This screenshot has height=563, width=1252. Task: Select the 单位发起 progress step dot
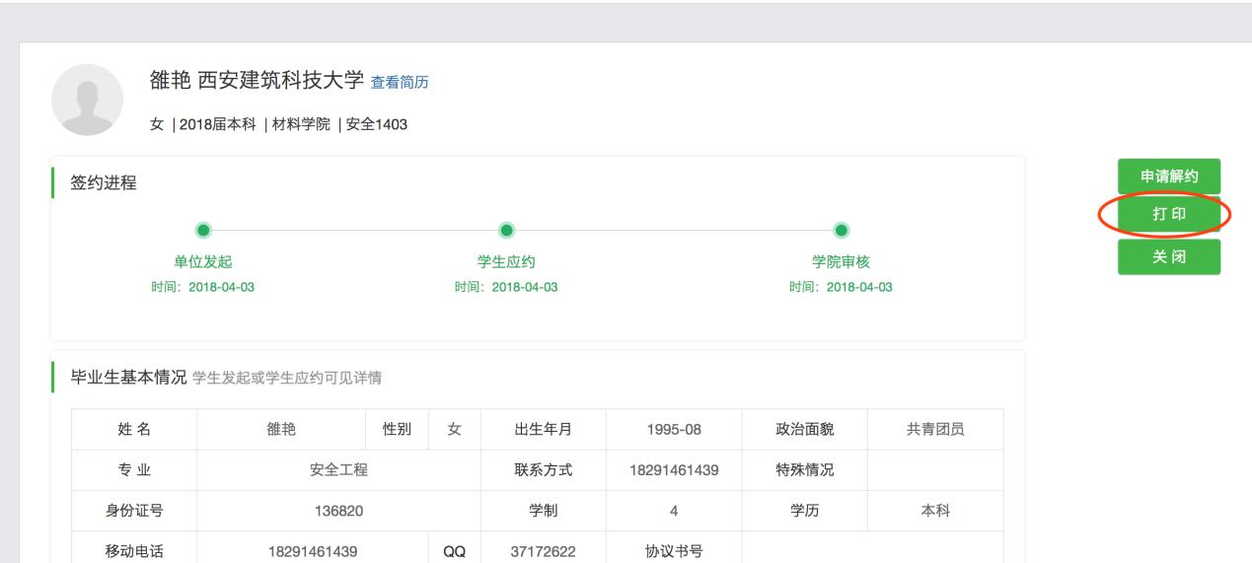pos(202,230)
